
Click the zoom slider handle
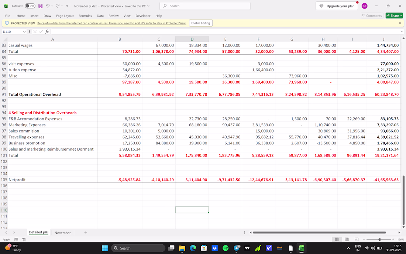tap(379, 240)
